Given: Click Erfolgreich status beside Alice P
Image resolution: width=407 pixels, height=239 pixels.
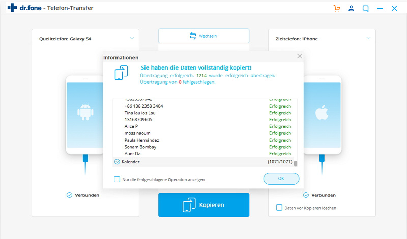Looking at the screenshot, I should [x=280, y=126].
